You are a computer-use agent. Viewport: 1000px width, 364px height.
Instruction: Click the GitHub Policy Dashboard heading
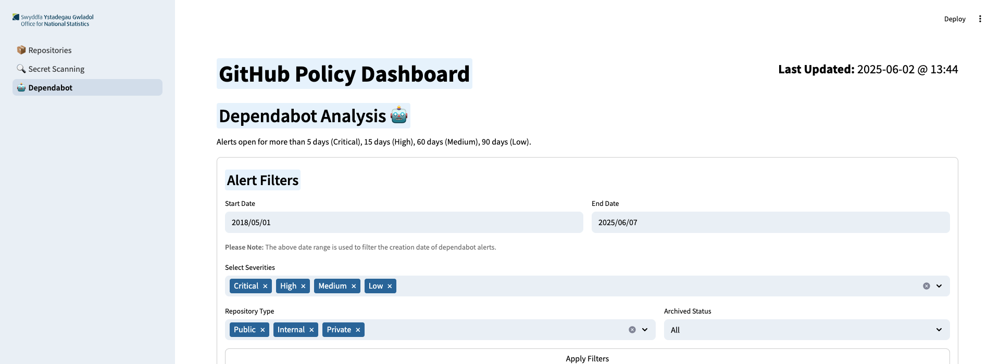coord(344,74)
